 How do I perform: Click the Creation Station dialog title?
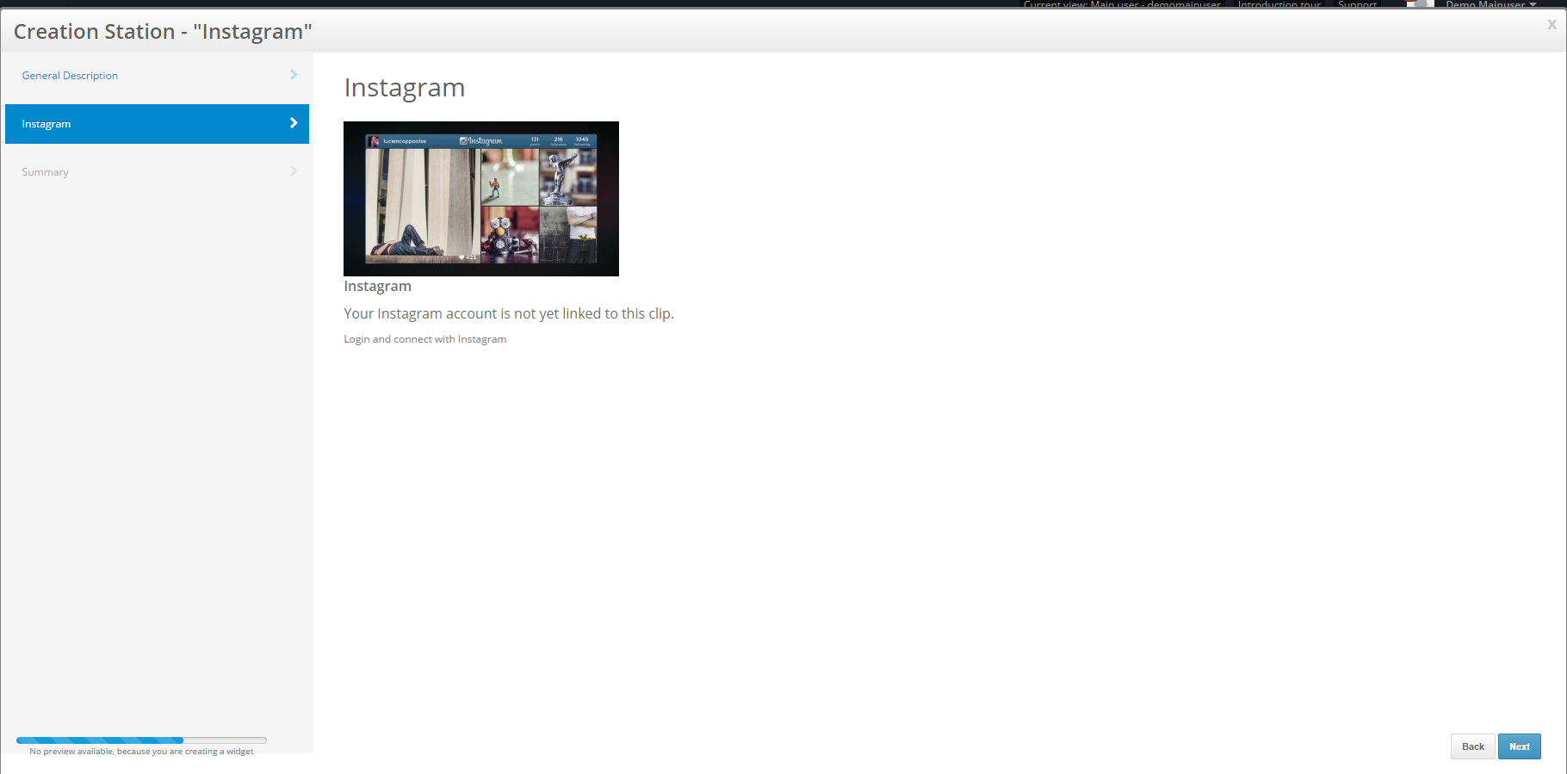pyautogui.click(x=163, y=32)
